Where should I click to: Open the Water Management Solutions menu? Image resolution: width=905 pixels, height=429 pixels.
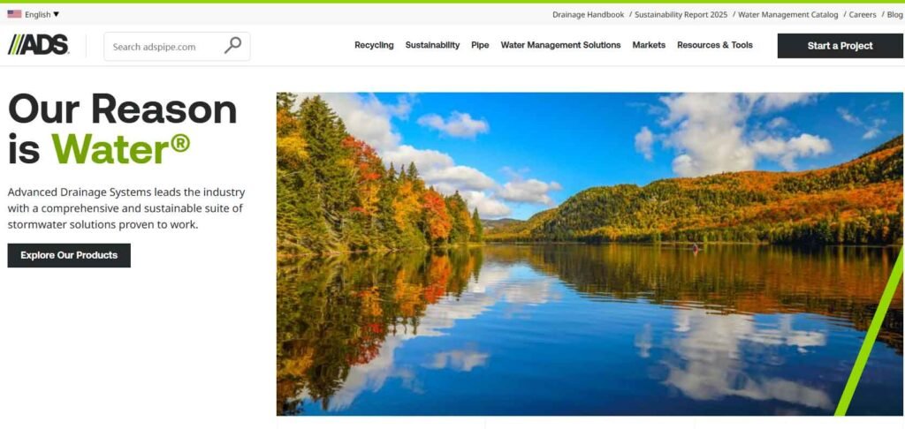(560, 45)
